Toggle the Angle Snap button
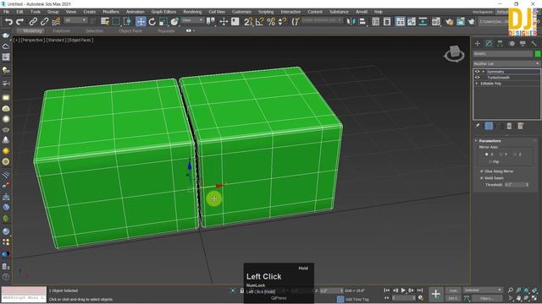 click(x=259, y=22)
